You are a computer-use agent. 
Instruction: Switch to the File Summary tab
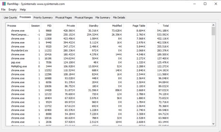point(103,18)
